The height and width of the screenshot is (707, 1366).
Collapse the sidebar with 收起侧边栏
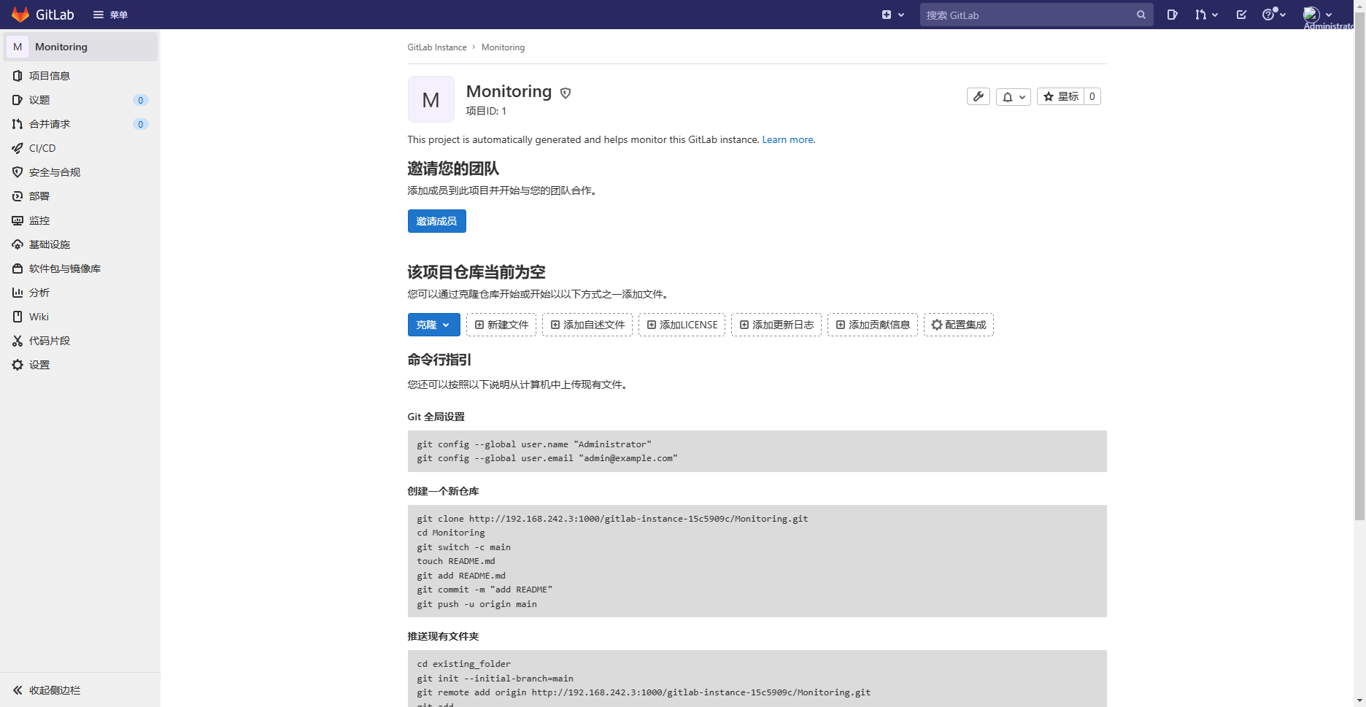tap(80, 690)
